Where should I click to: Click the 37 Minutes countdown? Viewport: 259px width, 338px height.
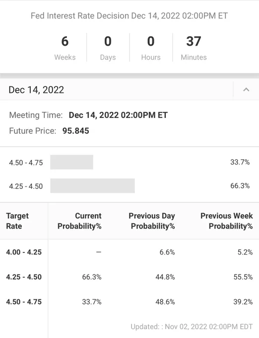[194, 48]
